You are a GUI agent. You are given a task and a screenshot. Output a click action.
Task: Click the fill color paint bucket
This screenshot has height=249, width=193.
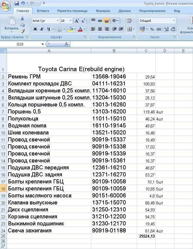tap(70, 29)
